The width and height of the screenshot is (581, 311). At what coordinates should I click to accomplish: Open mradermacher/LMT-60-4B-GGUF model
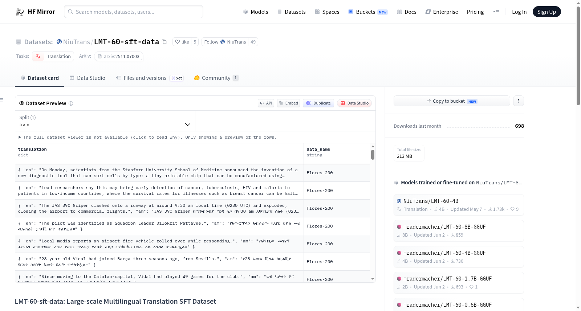459,257
